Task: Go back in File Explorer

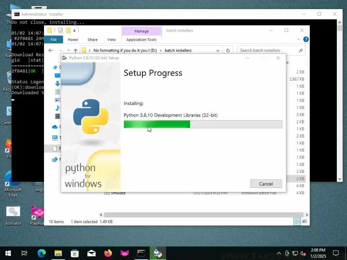Action: click(50, 50)
